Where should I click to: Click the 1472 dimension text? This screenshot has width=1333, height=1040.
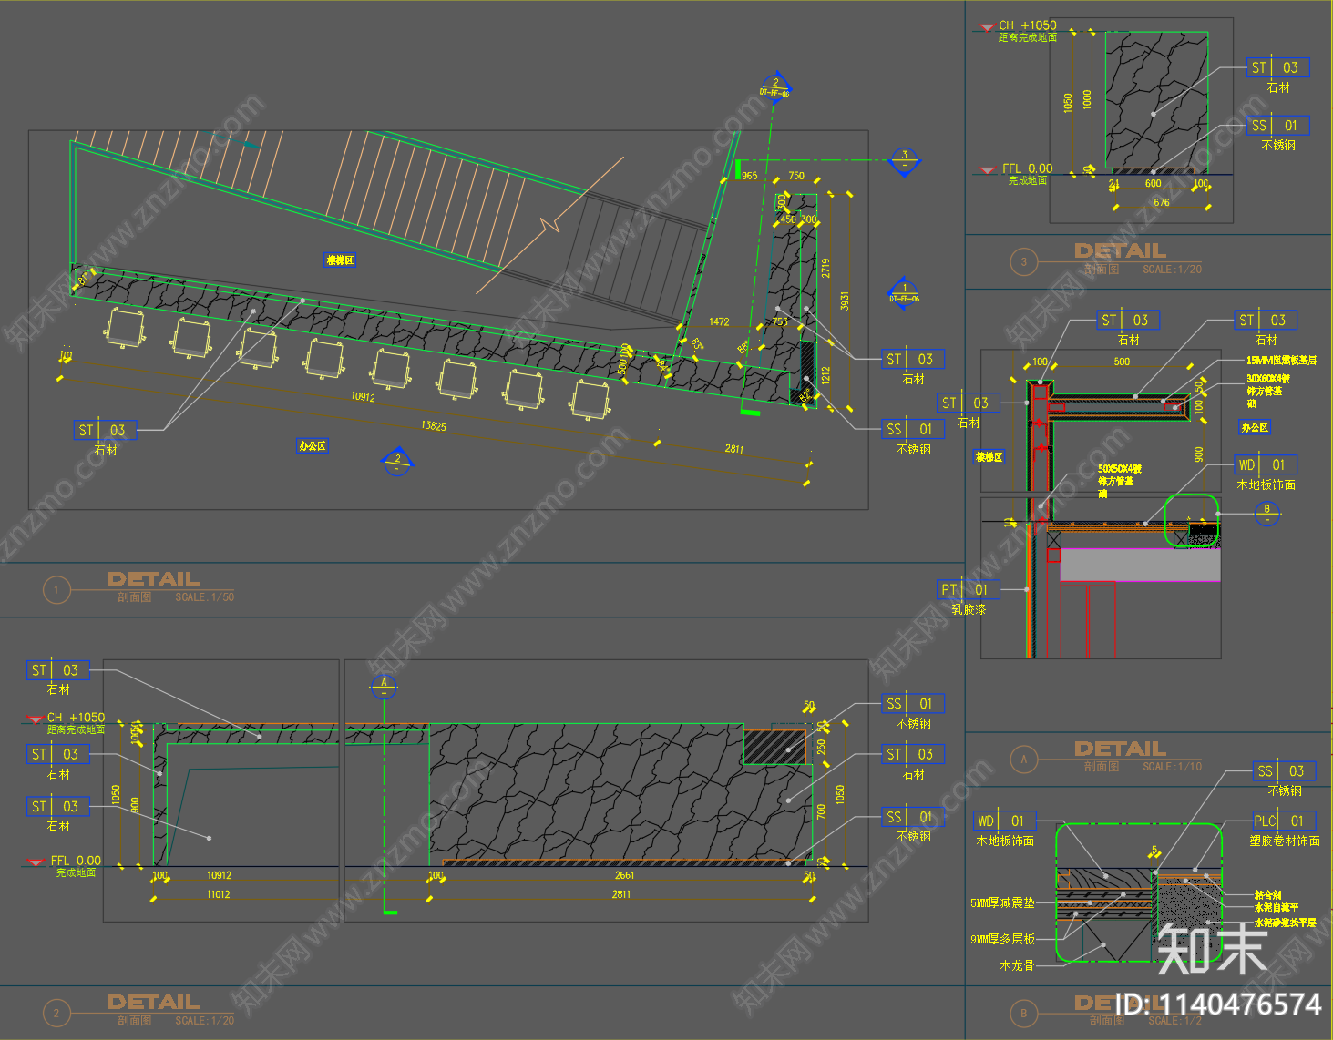(719, 321)
